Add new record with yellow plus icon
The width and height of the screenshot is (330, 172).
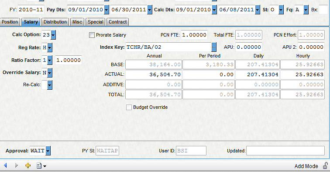click(28, 165)
